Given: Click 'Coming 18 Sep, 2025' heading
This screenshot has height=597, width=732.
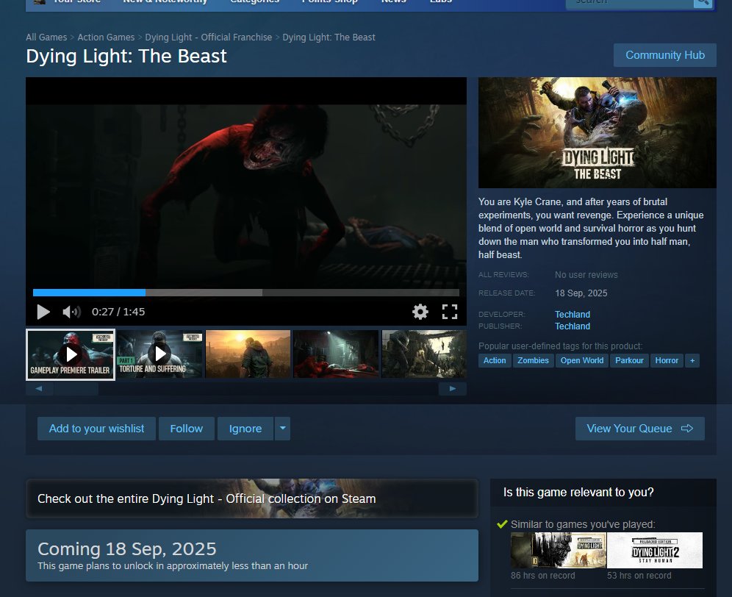Looking at the screenshot, I should tap(127, 549).
